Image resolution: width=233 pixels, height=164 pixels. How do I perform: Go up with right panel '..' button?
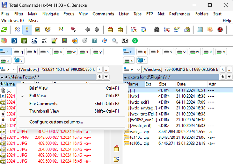229,70
